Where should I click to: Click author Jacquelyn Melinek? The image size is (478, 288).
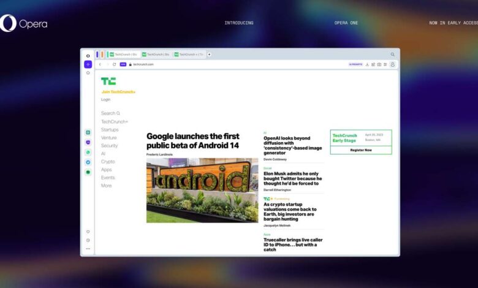tap(277, 225)
